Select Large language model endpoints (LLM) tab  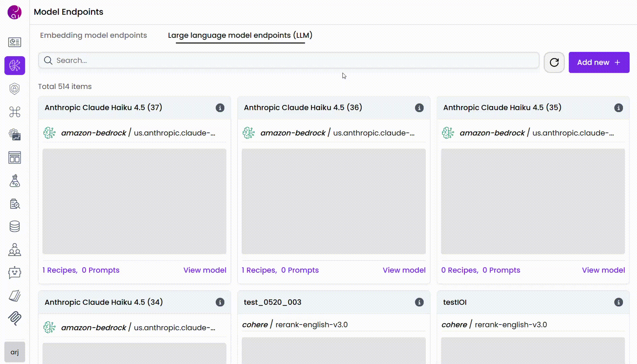[x=240, y=35]
